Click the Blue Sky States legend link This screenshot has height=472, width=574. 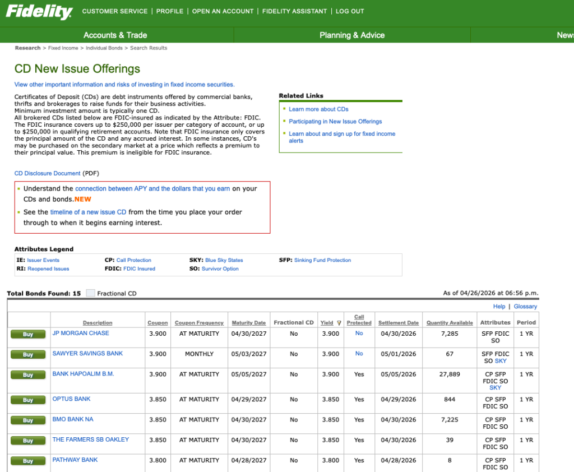[x=224, y=260]
